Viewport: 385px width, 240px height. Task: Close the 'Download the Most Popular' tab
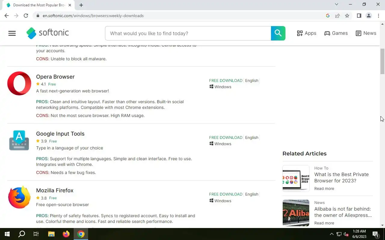(70, 5)
